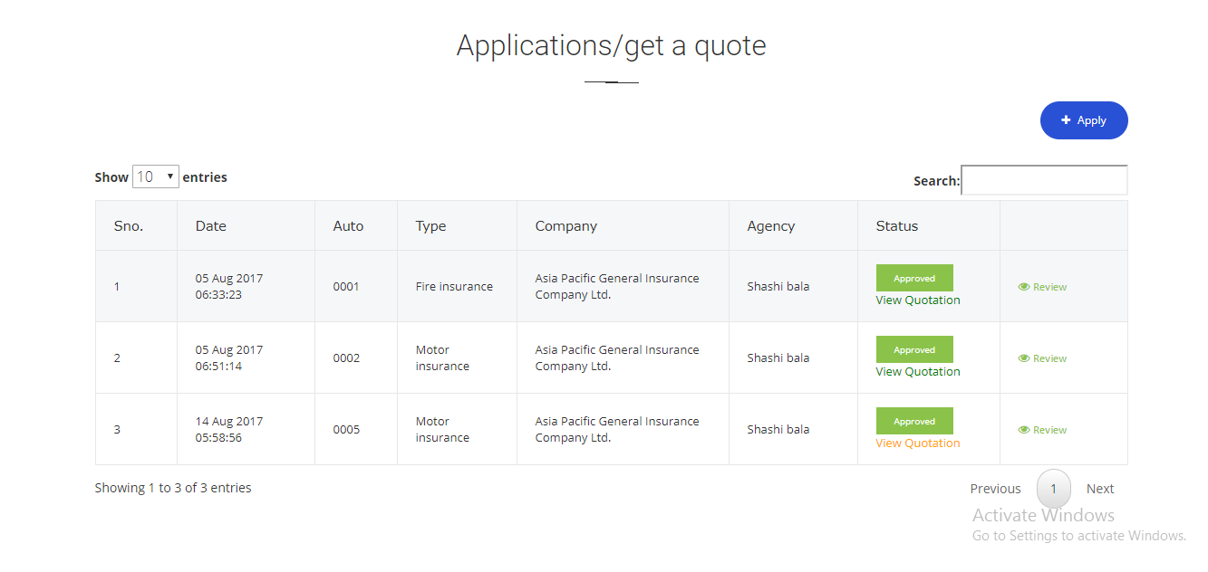Screen dimensions: 1208x572
Task: Focus the Search input field
Action: pos(1044,180)
